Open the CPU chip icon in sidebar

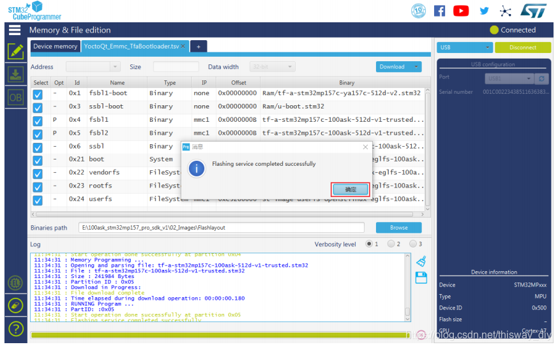(x=15, y=283)
